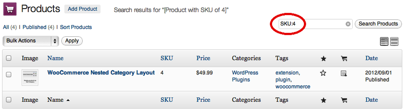Click the footer Name sort arrow
Viewport: 405px width, 111px height.
pos(68,100)
